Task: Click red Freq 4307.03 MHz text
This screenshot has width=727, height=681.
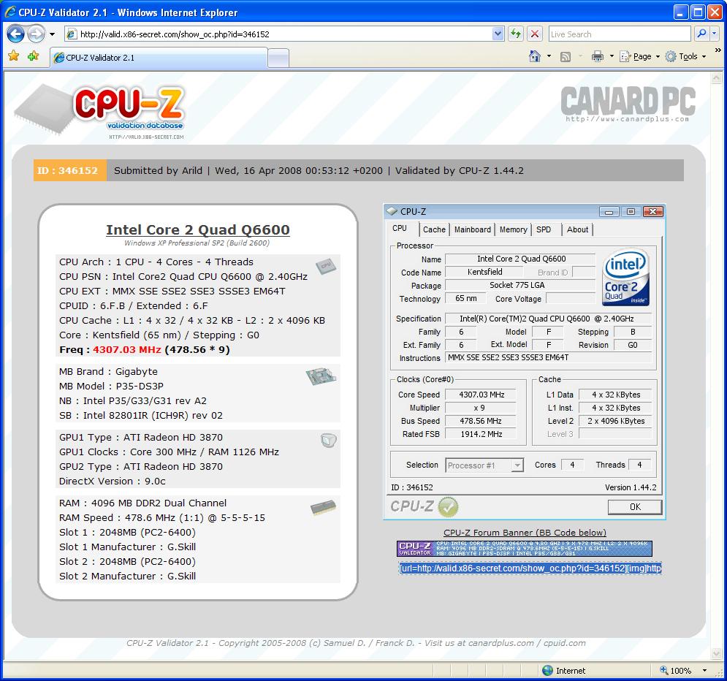Action: point(126,349)
